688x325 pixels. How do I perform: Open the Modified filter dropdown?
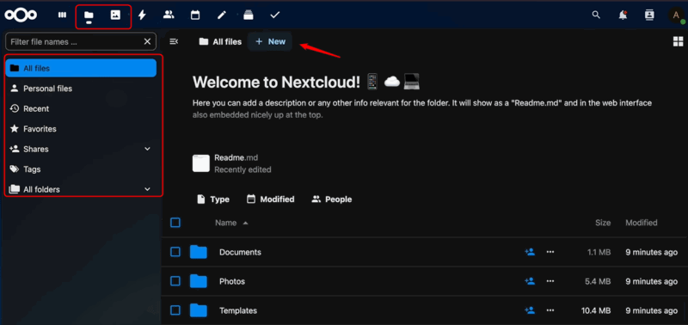click(x=270, y=199)
